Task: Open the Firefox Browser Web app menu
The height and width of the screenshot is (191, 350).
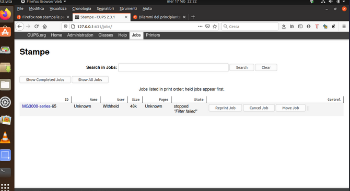Action: click(43, 2)
